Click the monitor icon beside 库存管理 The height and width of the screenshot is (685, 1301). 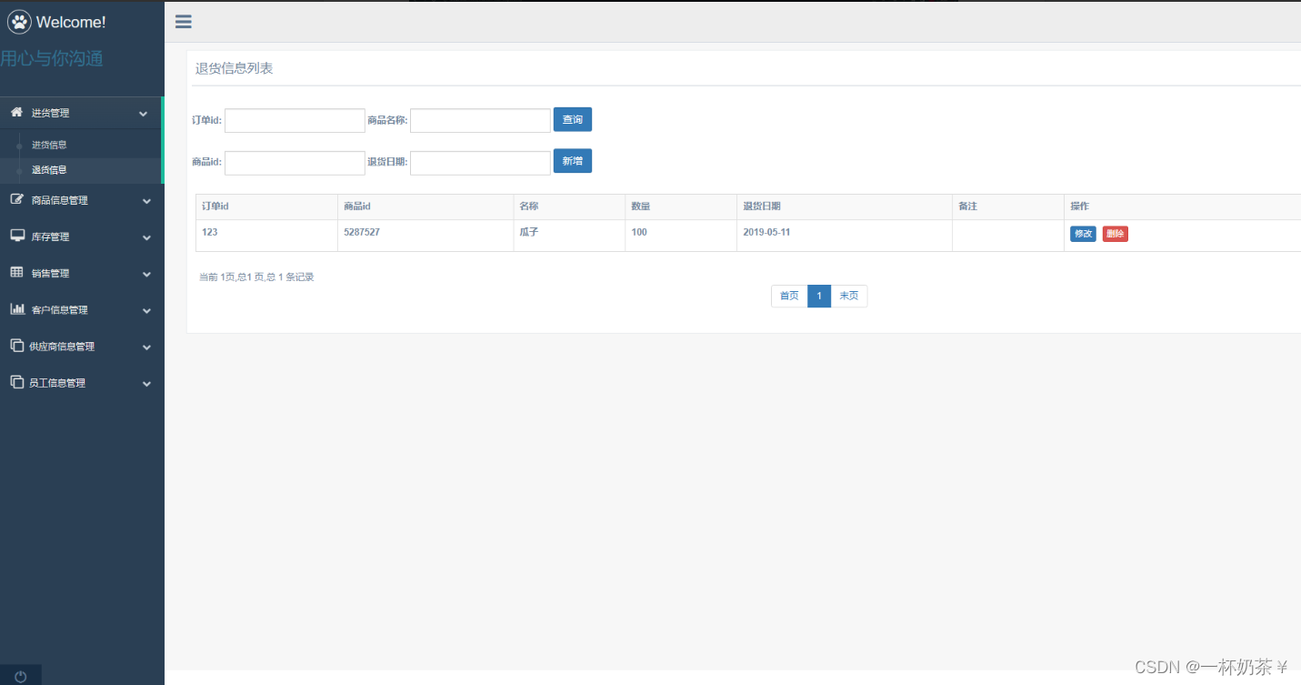pyautogui.click(x=16, y=236)
